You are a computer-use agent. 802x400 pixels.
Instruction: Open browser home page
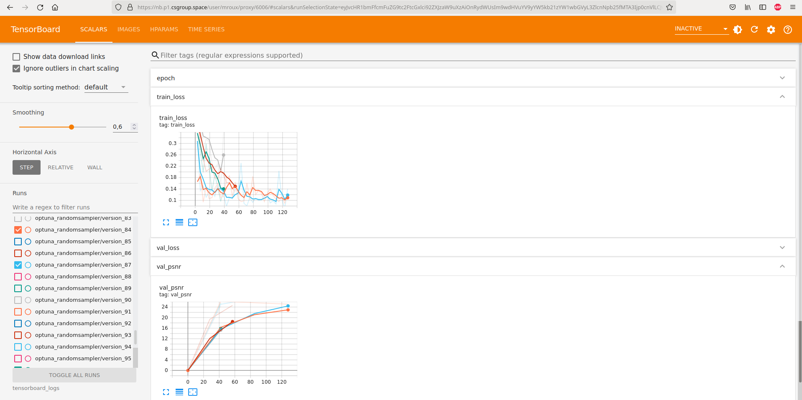[x=55, y=7]
